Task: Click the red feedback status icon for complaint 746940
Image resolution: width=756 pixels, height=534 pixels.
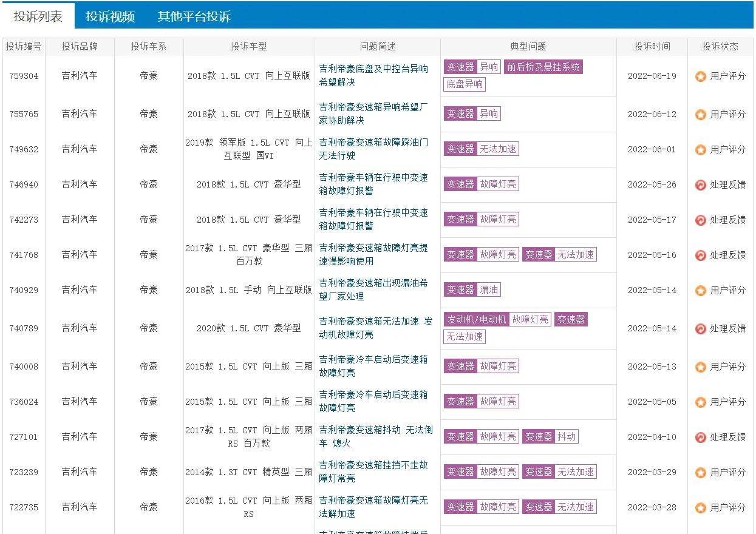Action: click(x=700, y=184)
